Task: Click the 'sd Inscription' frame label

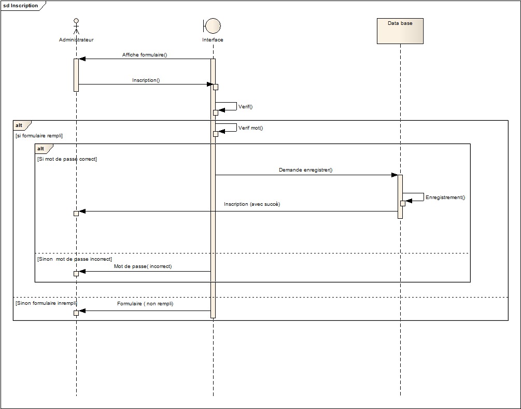Action: click(21, 6)
